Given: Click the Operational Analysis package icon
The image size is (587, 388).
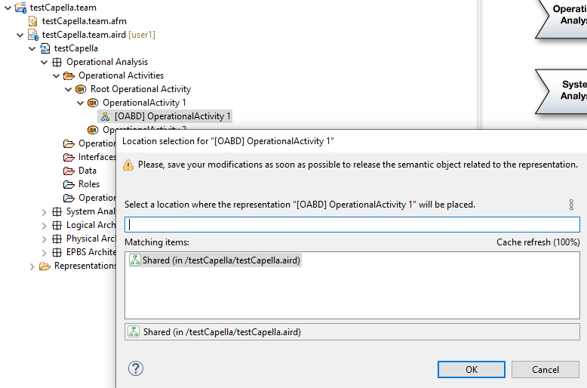Looking at the screenshot, I should [57, 62].
